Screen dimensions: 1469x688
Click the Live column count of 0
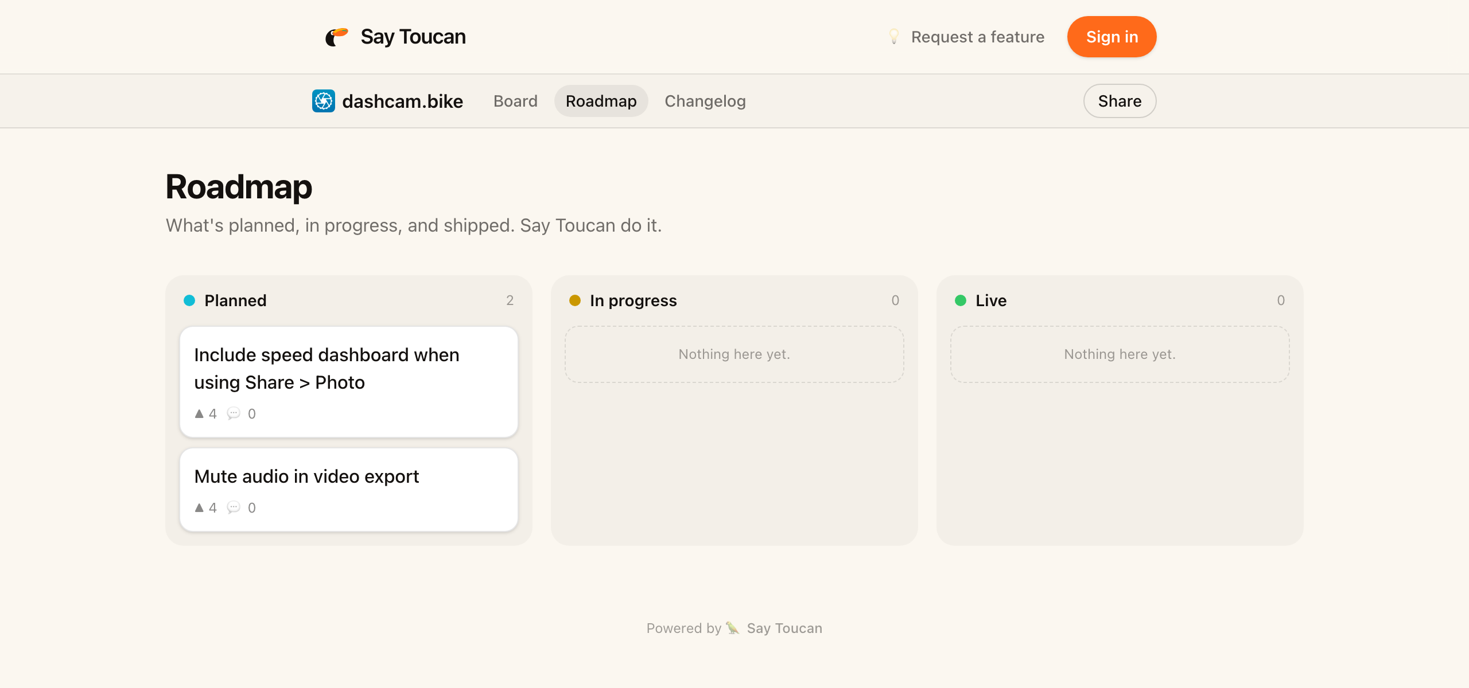pos(1281,300)
